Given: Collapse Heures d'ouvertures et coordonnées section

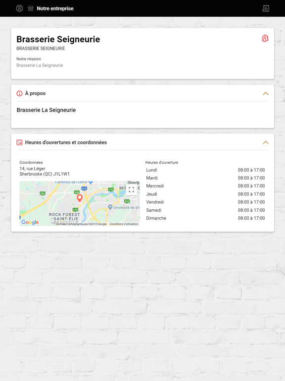Looking at the screenshot, I should 266,143.
